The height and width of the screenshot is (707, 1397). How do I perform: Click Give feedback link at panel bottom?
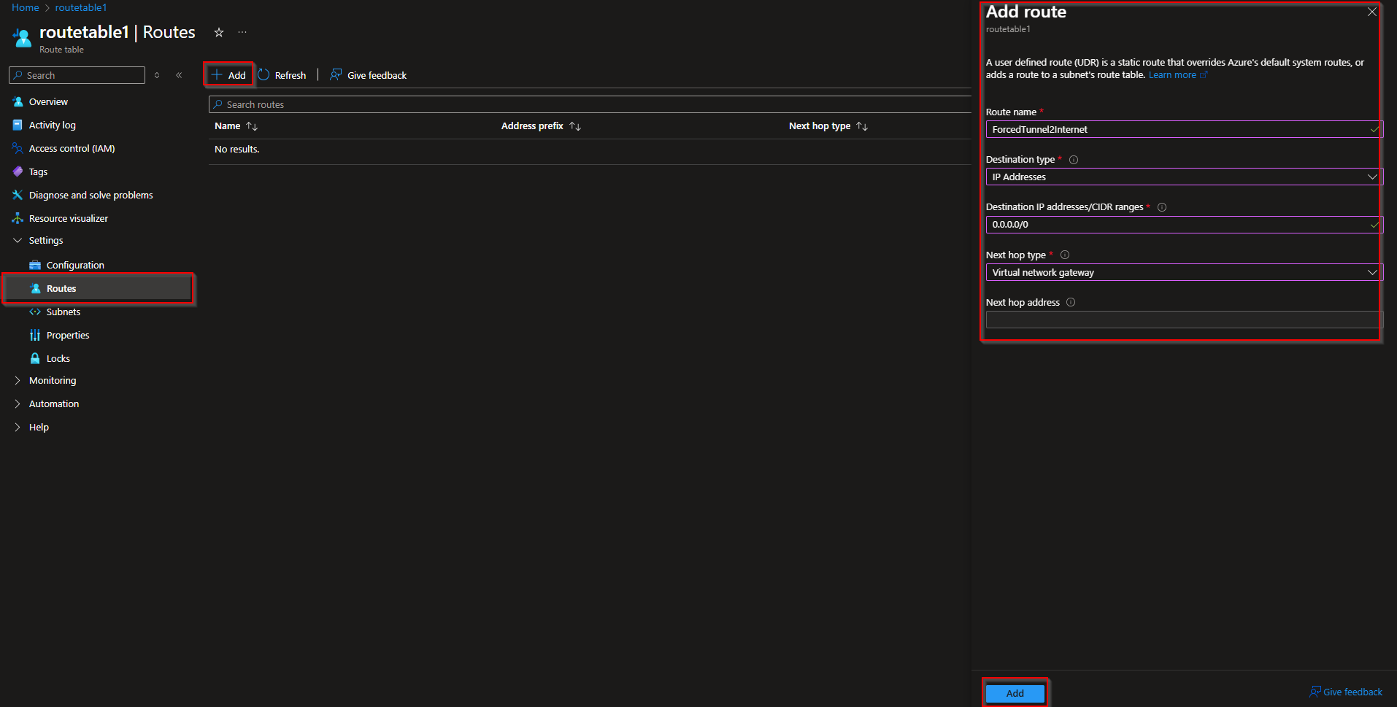[1346, 692]
